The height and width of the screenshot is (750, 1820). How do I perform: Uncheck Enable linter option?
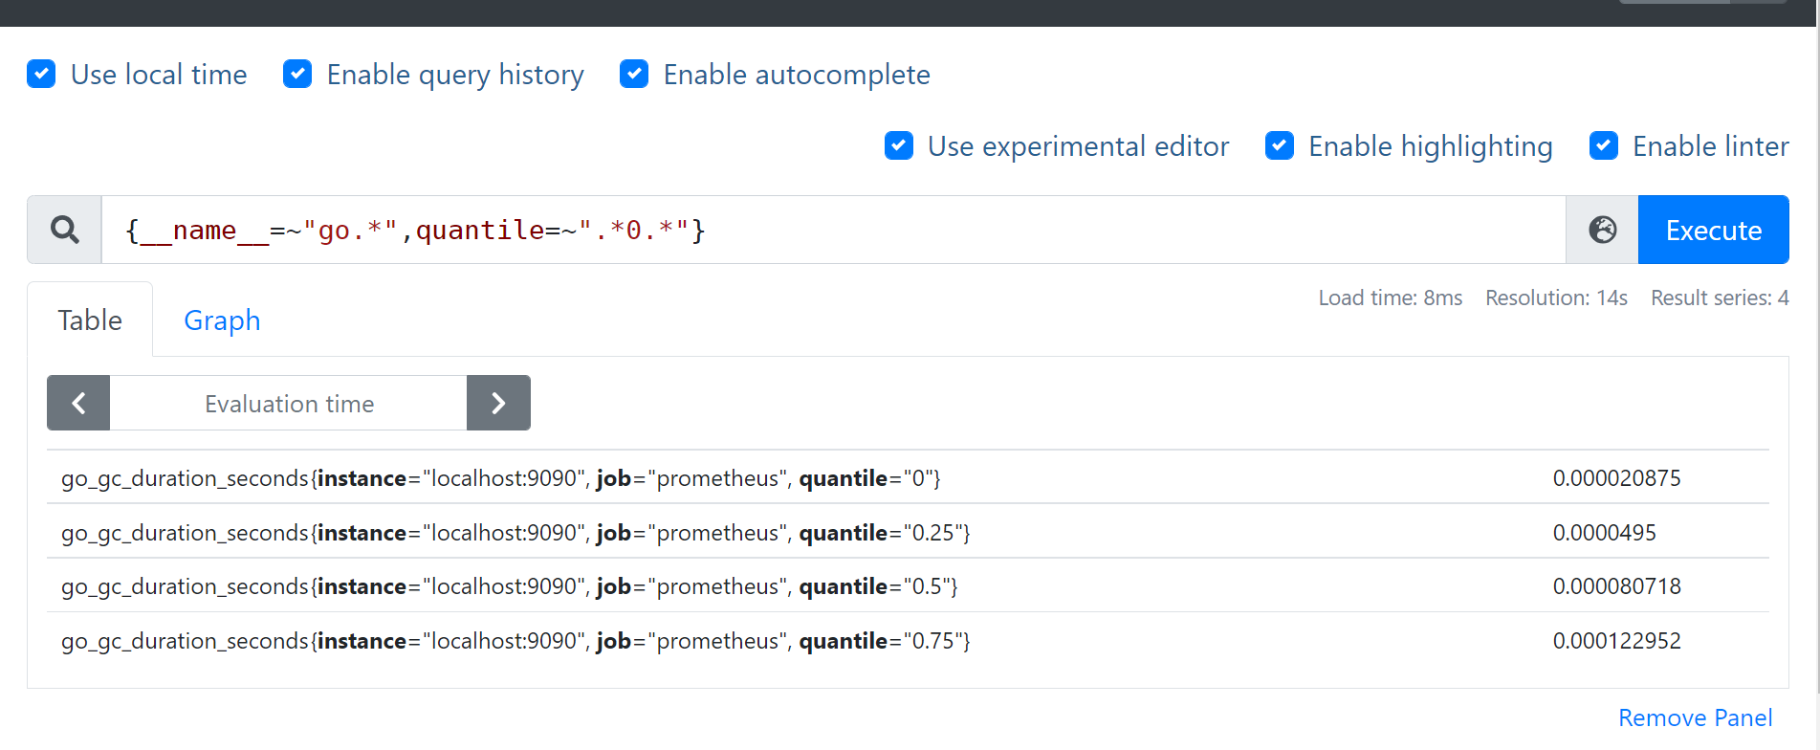point(1604,146)
